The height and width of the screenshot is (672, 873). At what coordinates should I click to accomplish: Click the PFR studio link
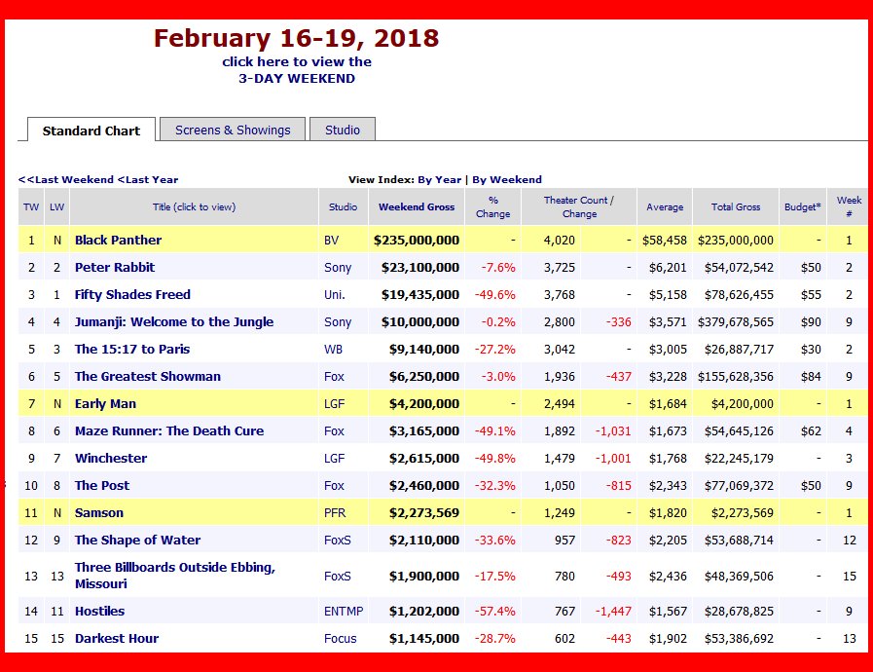(335, 513)
